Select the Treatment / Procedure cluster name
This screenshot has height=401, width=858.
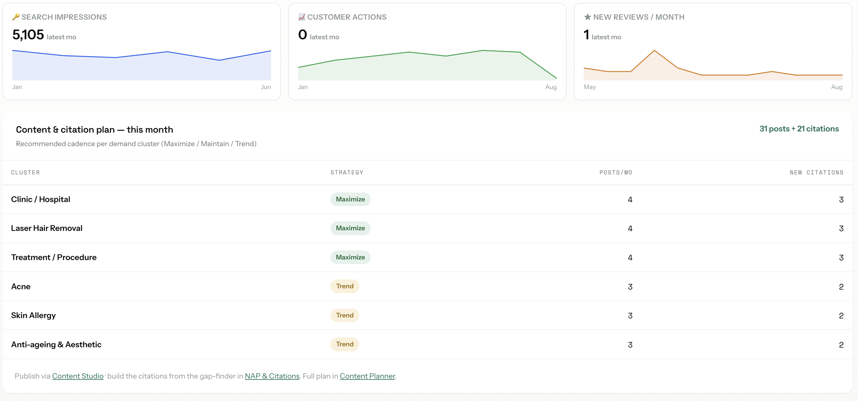[x=54, y=257]
